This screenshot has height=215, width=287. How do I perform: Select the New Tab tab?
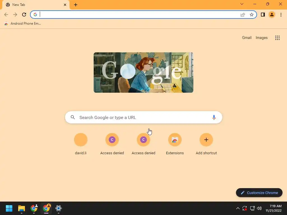[36, 5]
